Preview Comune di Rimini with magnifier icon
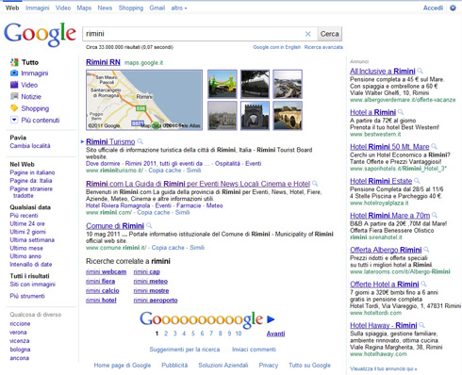462x375 pixels. [x=149, y=225]
